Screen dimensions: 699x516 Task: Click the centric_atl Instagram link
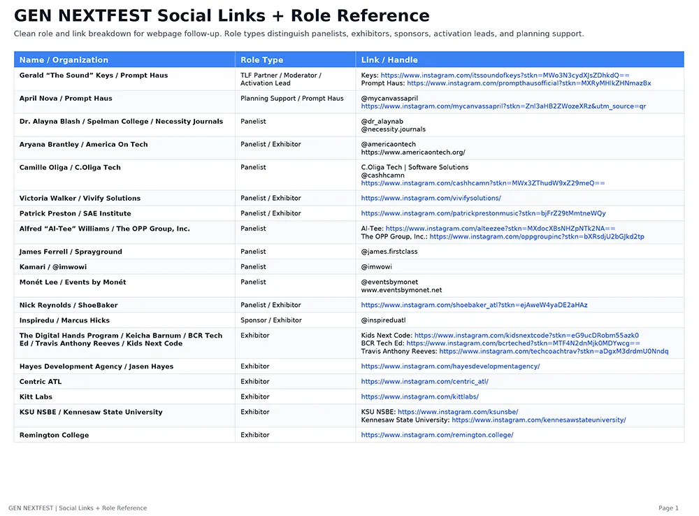pos(425,382)
